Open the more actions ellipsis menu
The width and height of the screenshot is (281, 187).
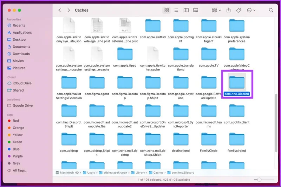[x=251, y=10]
